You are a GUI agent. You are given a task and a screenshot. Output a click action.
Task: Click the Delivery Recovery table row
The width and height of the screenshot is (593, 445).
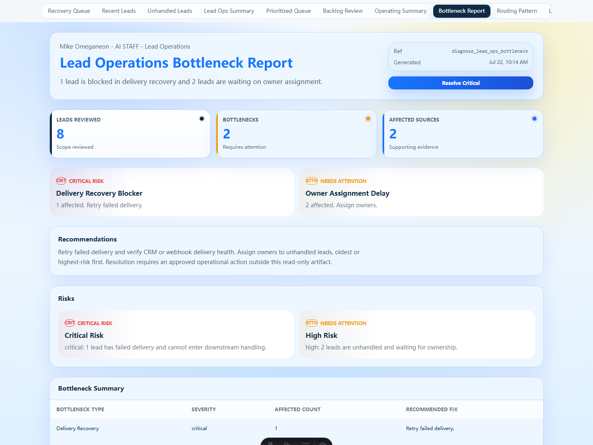[296, 429]
